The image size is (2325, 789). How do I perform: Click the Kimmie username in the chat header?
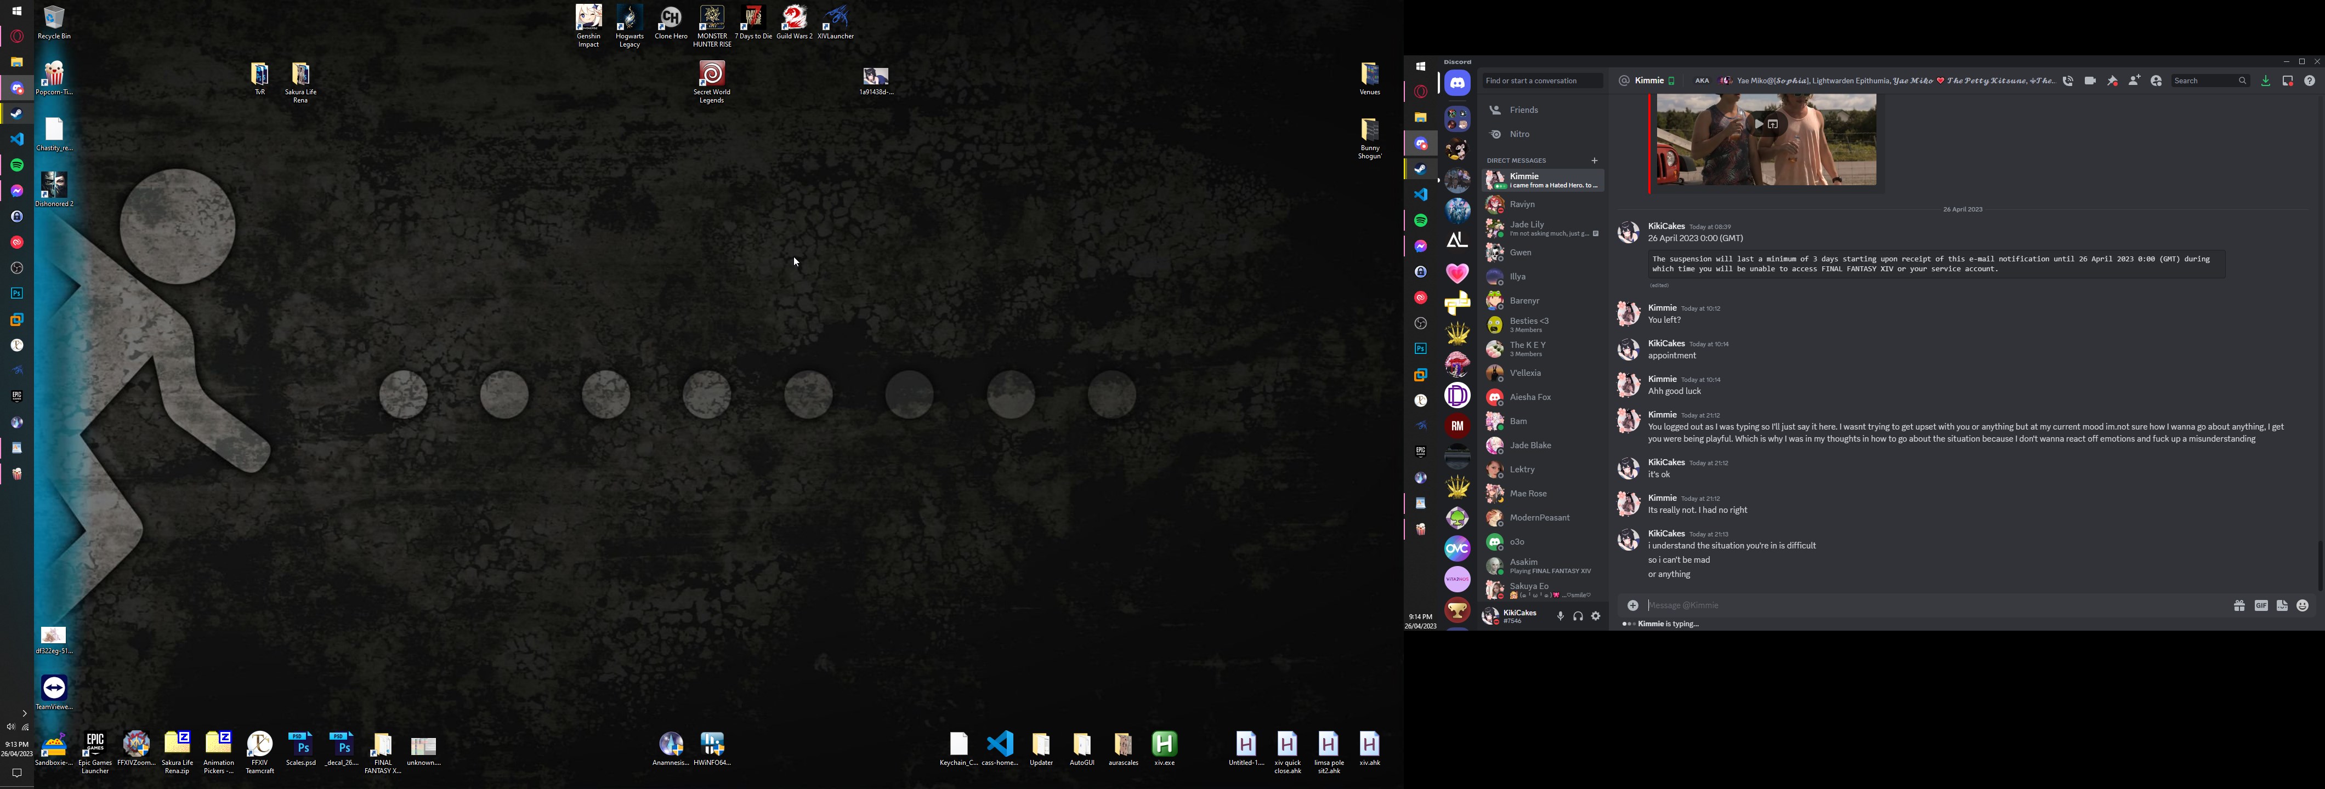tap(1649, 81)
